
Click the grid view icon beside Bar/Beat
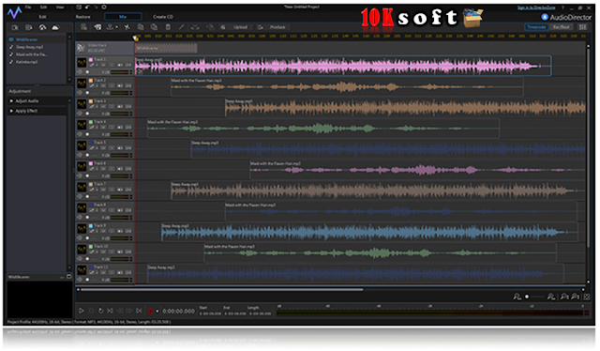click(583, 27)
